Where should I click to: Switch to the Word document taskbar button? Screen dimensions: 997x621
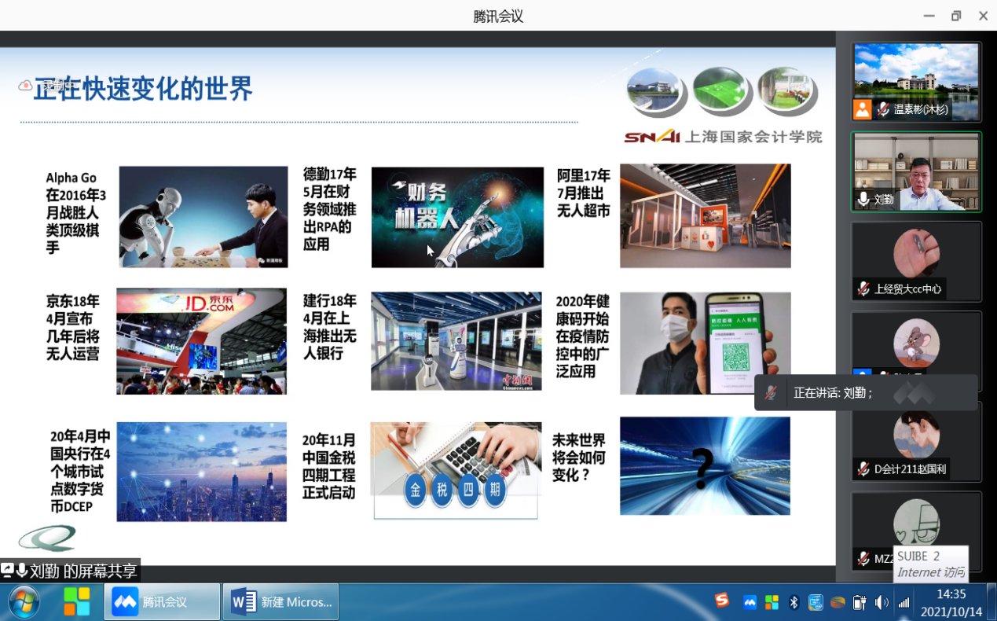[x=281, y=602]
